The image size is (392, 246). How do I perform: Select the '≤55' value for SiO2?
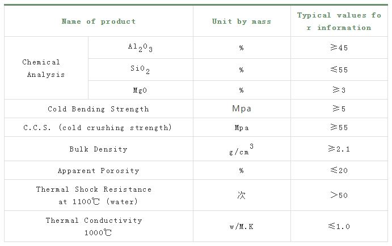pos(339,70)
